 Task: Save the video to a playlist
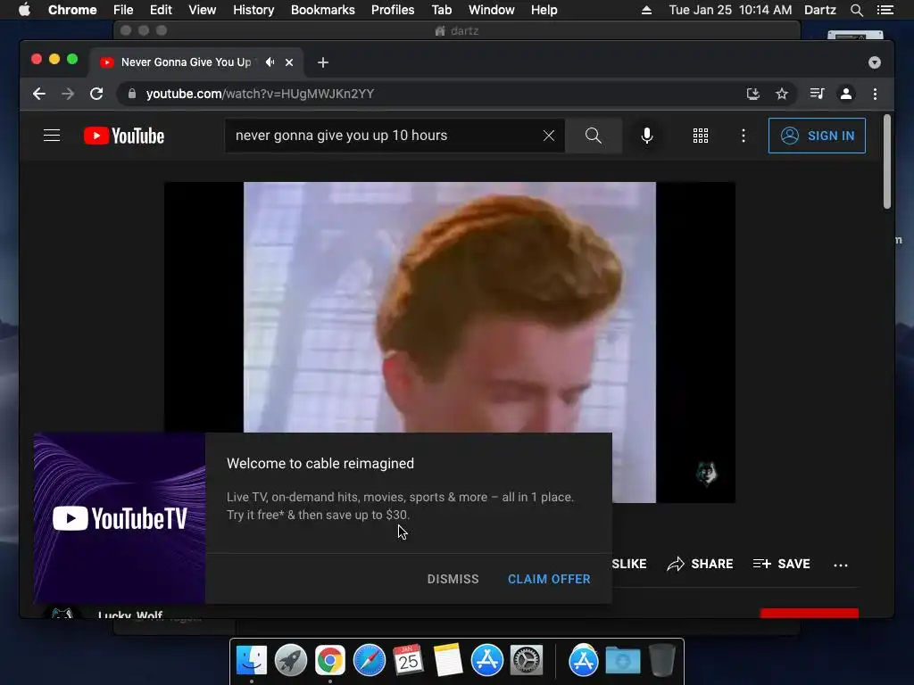pyautogui.click(x=782, y=564)
